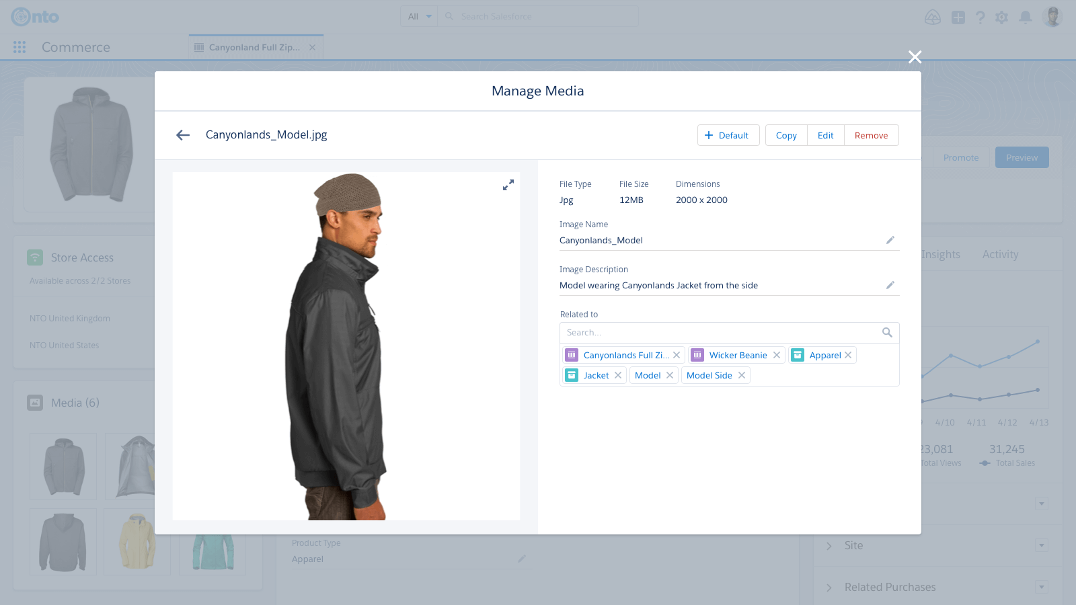Switch to the Canyonland Full Zip tab

(254, 47)
